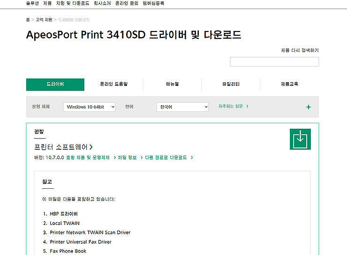This screenshot has height=255, width=347.
Task: Click the list item 'Local TWAIN'
Action: [x=65, y=223]
